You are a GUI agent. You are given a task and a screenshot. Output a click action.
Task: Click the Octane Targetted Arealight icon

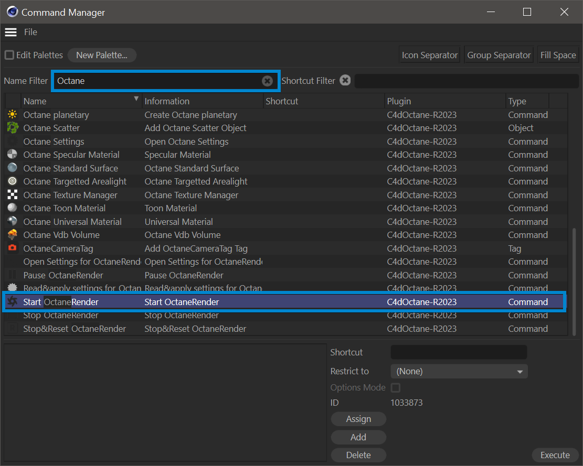pos(13,181)
